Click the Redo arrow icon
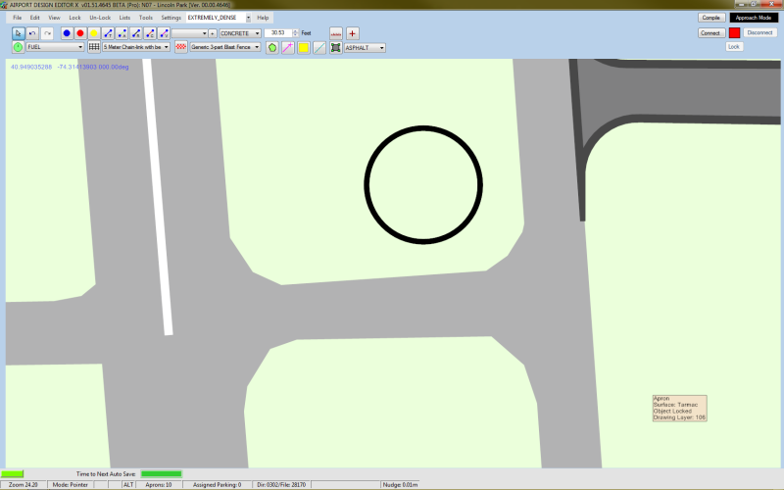Image resolution: width=784 pixels, height=490 pixels. (x=47, y=33)
